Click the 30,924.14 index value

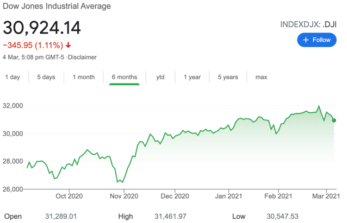pos(42,28)
